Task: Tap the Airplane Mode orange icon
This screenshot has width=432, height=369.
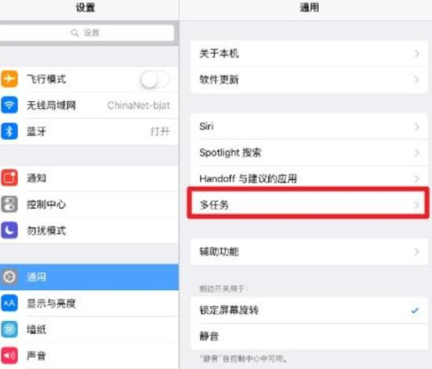Action: (9, 79)
